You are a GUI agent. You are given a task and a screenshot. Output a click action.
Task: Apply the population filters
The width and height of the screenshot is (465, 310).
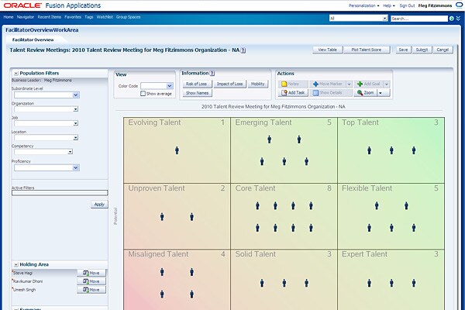[99, 205]
